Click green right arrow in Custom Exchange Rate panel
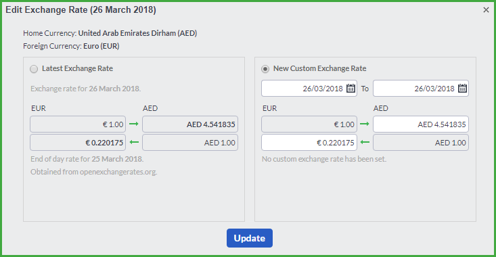The image size is (496, 257). tap(365, 124)
